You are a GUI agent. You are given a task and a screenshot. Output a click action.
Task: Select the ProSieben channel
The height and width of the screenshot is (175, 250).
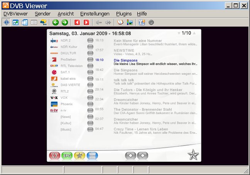(68, 60)
